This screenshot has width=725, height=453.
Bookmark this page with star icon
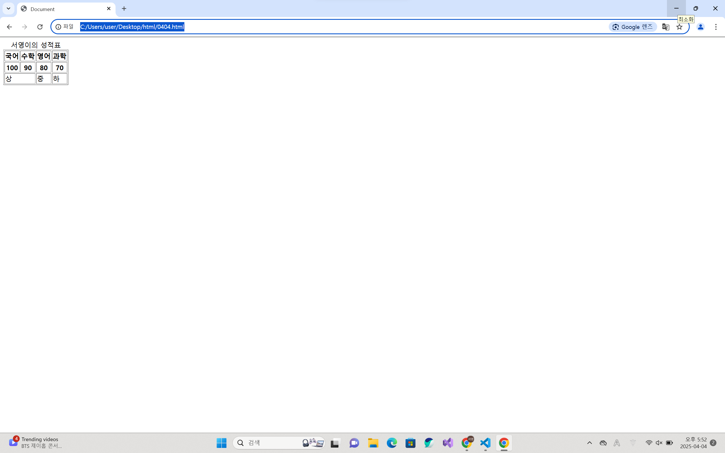click(x=679, y=27)
